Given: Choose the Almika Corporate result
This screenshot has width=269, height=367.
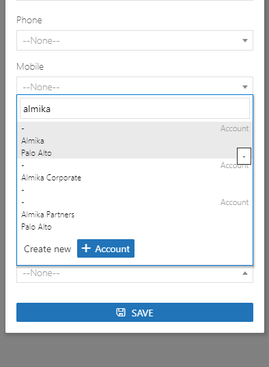Looking at the screenshot, I should tap(134, 177).
